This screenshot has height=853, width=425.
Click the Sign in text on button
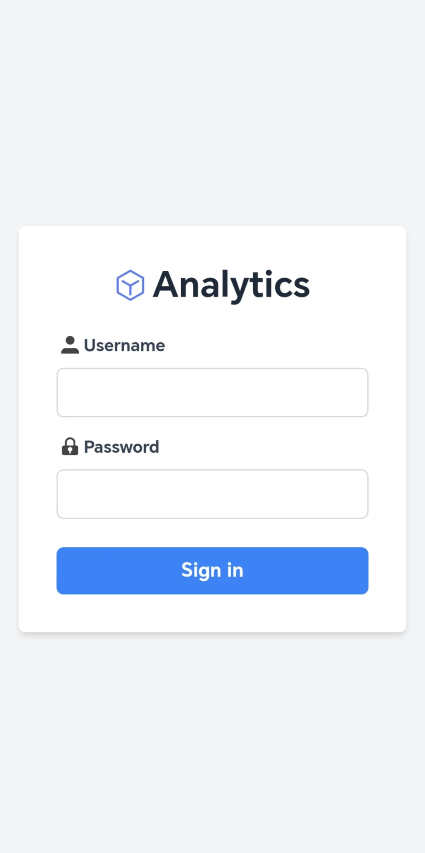point(212,570)
